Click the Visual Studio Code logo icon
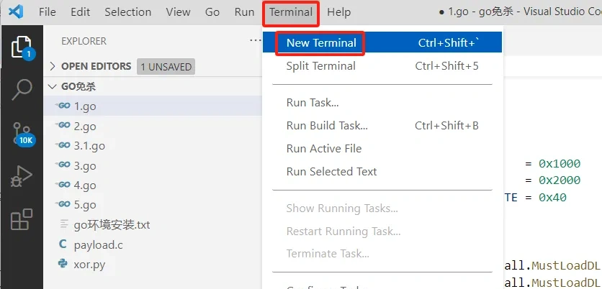Image resolution: width=602 pixels, height=289 pixels. click(16, 12)
